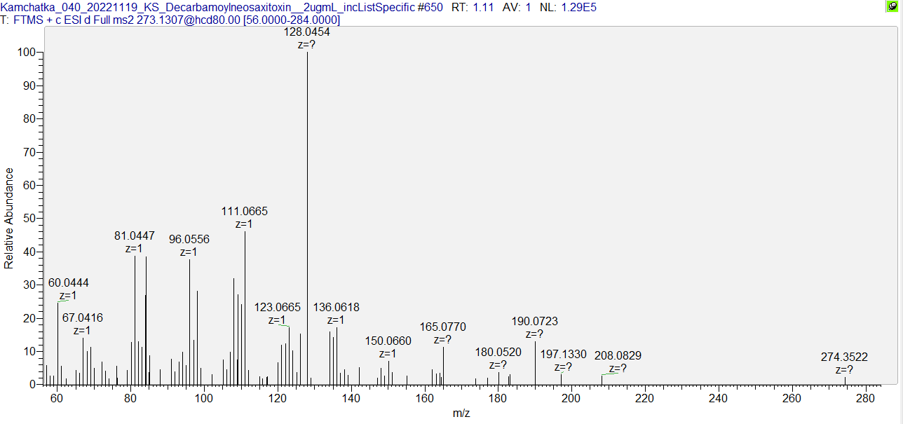Select the 165.0770 peak label
Screen dimensions: 903x424
coord(442,327)
